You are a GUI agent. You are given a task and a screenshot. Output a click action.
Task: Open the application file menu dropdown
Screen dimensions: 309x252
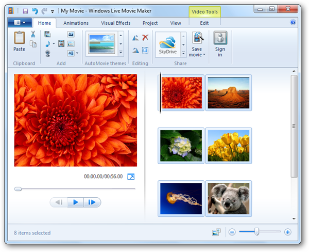click(20, 23)
